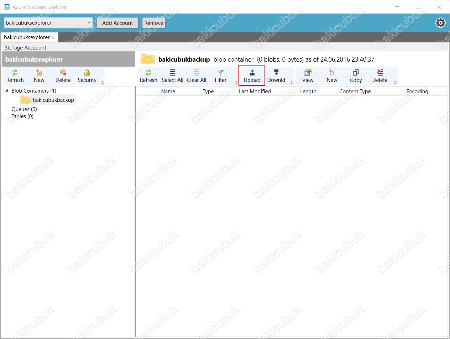Close the bakicubuksexplorer tab
The image size is (450, 339).
point(53,37)
